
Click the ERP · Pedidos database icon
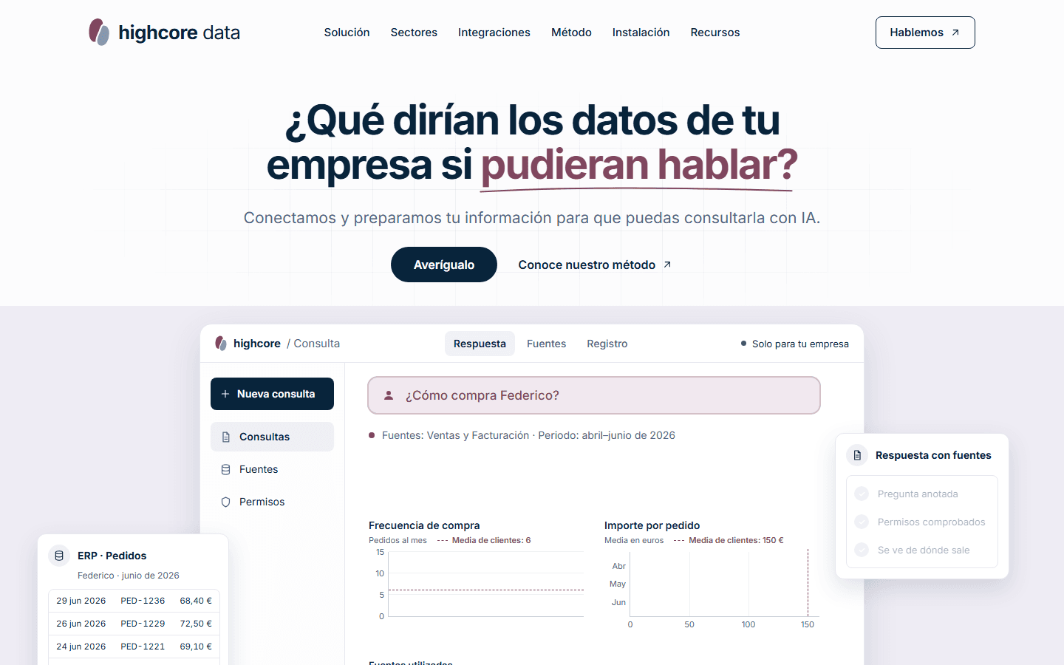coord(59,556)
